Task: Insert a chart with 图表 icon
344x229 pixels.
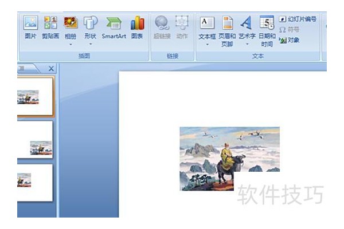Action: tap(137, 27)
